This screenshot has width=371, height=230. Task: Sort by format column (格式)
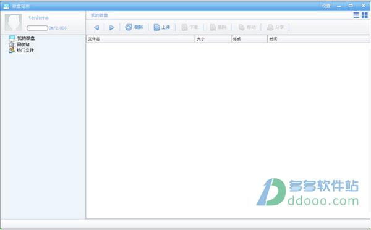tap(249, 39)
